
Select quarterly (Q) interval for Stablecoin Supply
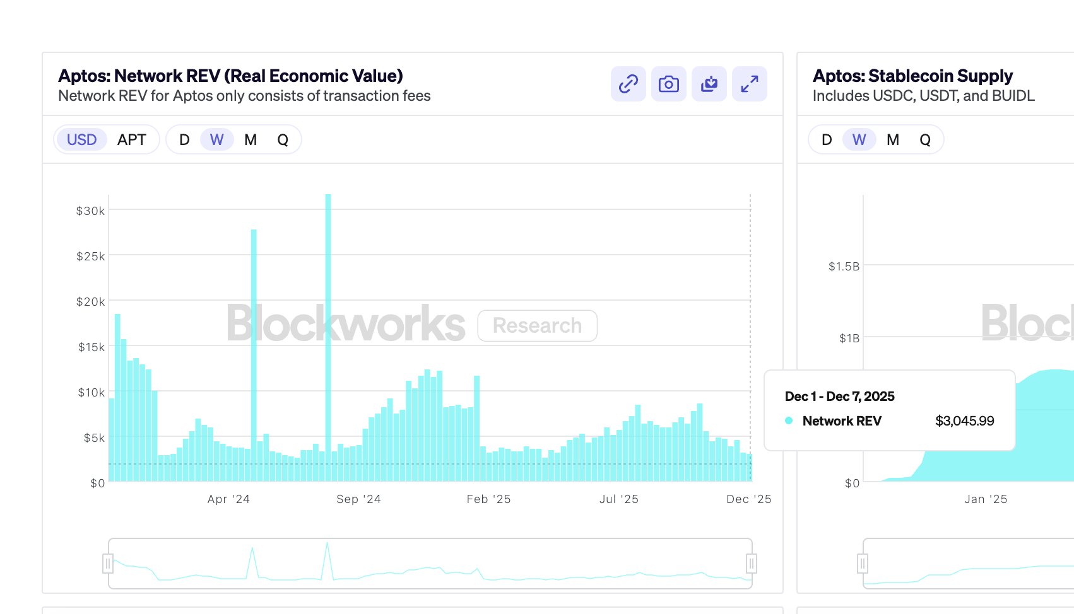pyautogui.click(x=925, y=140)
